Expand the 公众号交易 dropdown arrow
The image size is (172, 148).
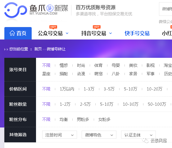(67, 33)
